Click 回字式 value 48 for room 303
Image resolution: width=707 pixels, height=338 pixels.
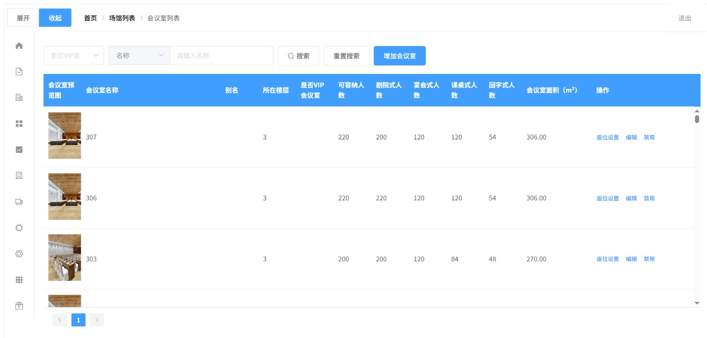492,259
